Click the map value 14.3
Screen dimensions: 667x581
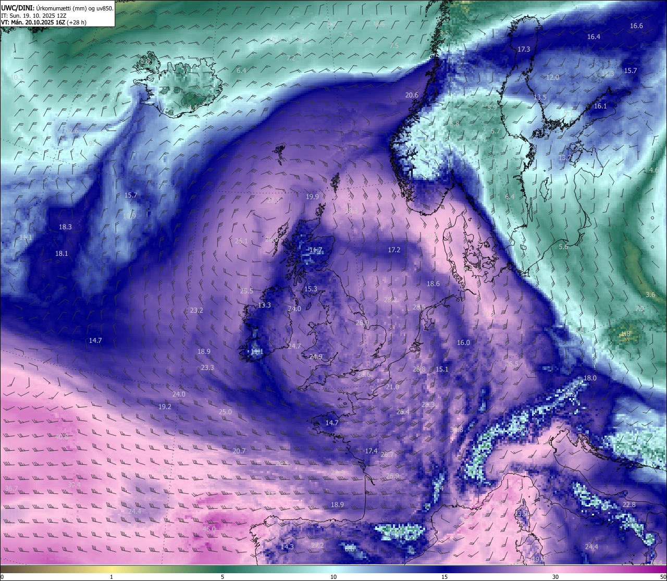(287, 547)
